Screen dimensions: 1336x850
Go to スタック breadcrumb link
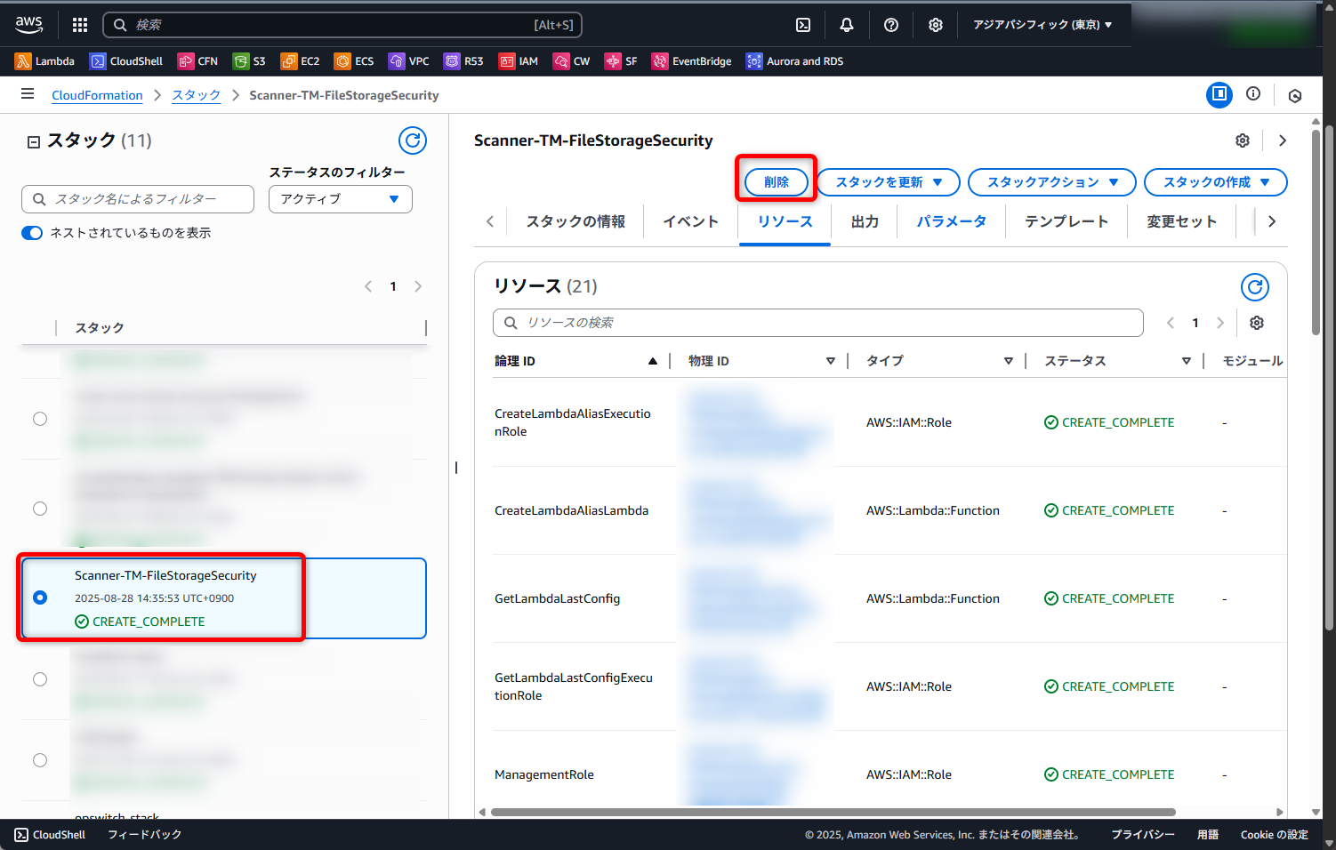pyautogui.click(x=197, y=95)
